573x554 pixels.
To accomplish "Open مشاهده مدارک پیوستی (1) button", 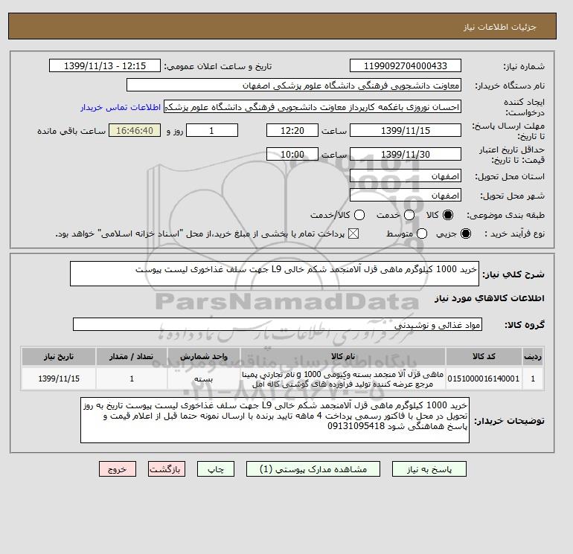I will pos(313,469).
